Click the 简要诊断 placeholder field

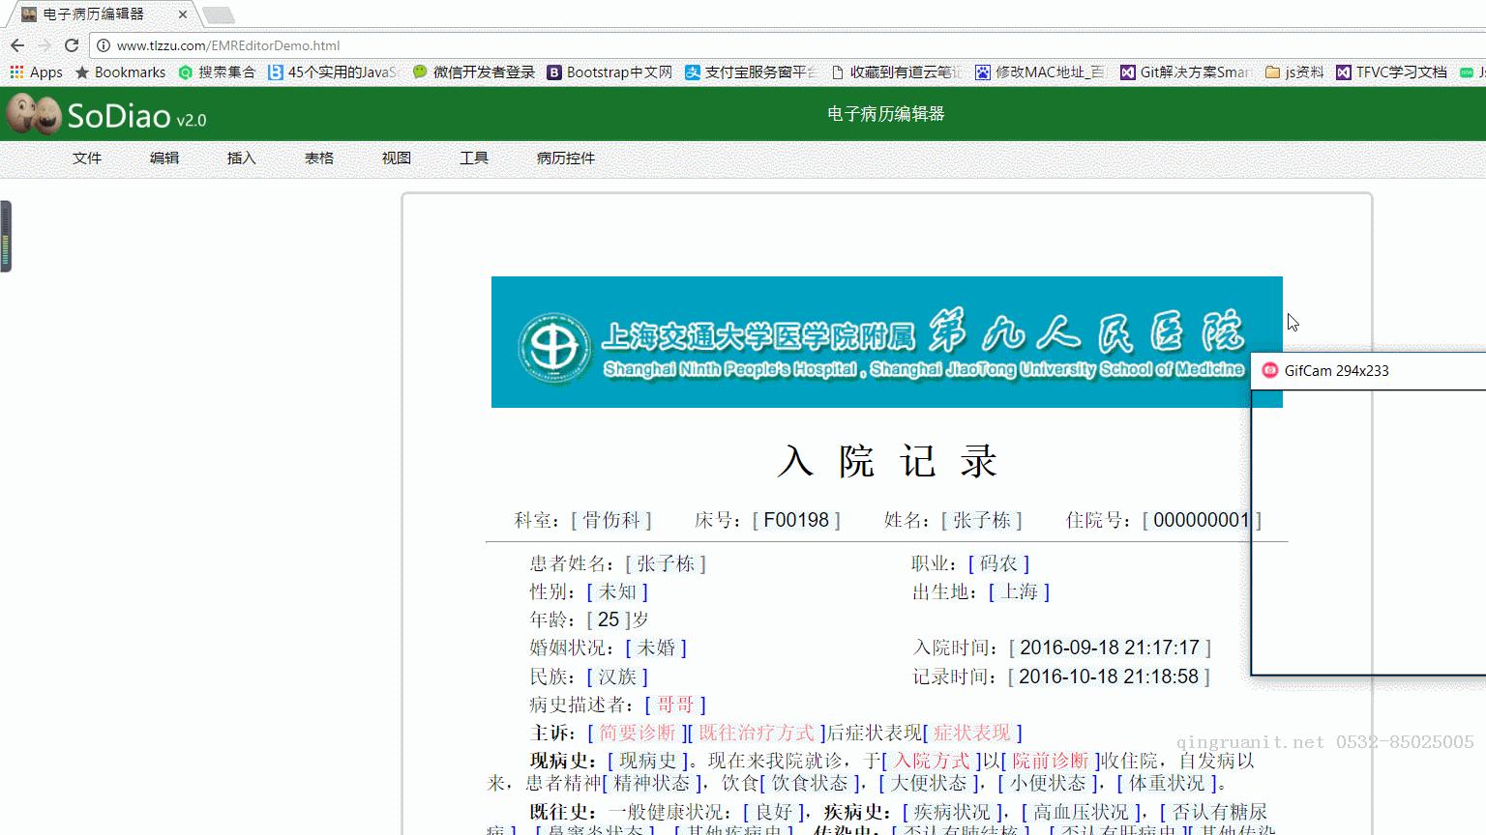tap(637, 733)
